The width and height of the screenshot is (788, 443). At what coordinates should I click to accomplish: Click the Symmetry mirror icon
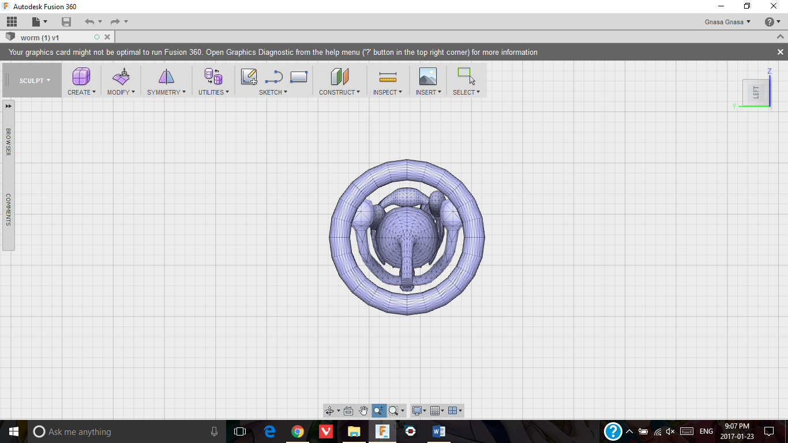tap(166, 76)
